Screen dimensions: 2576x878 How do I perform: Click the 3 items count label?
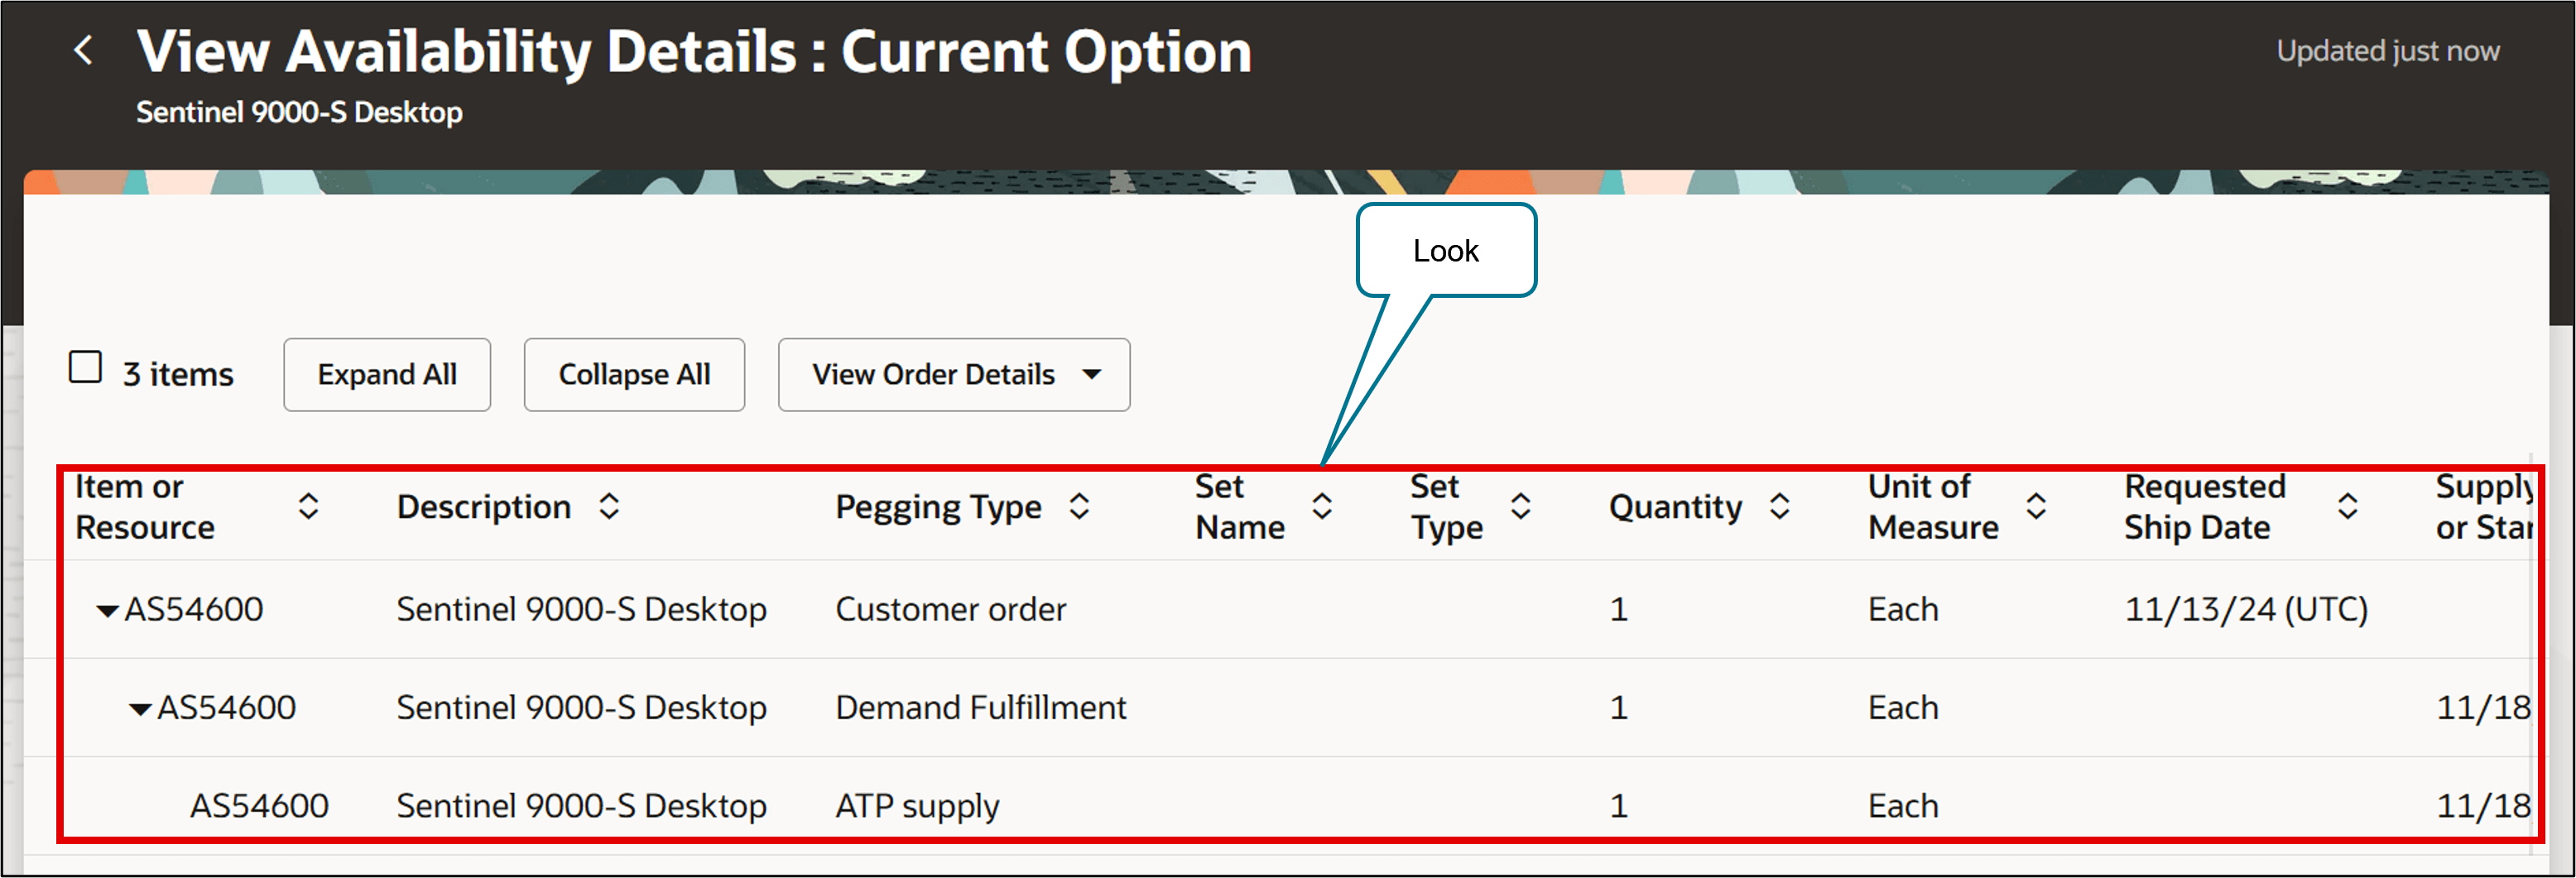[178, 375]
